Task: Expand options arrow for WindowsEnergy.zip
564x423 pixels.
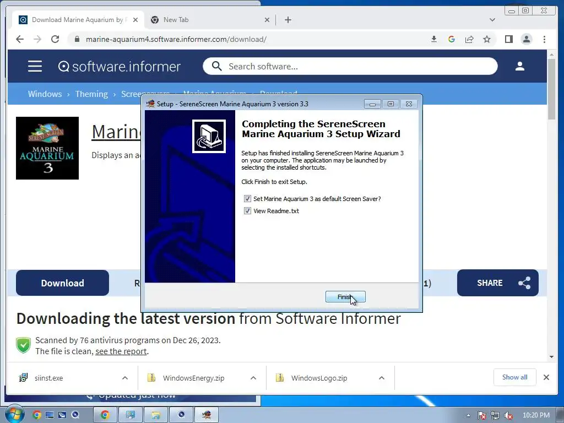Action: click(253, 378)
